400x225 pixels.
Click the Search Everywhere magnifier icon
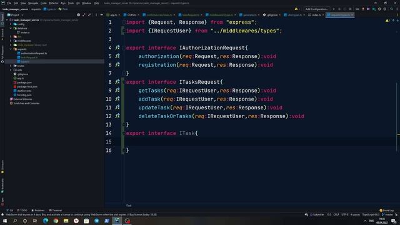point(392,9)
